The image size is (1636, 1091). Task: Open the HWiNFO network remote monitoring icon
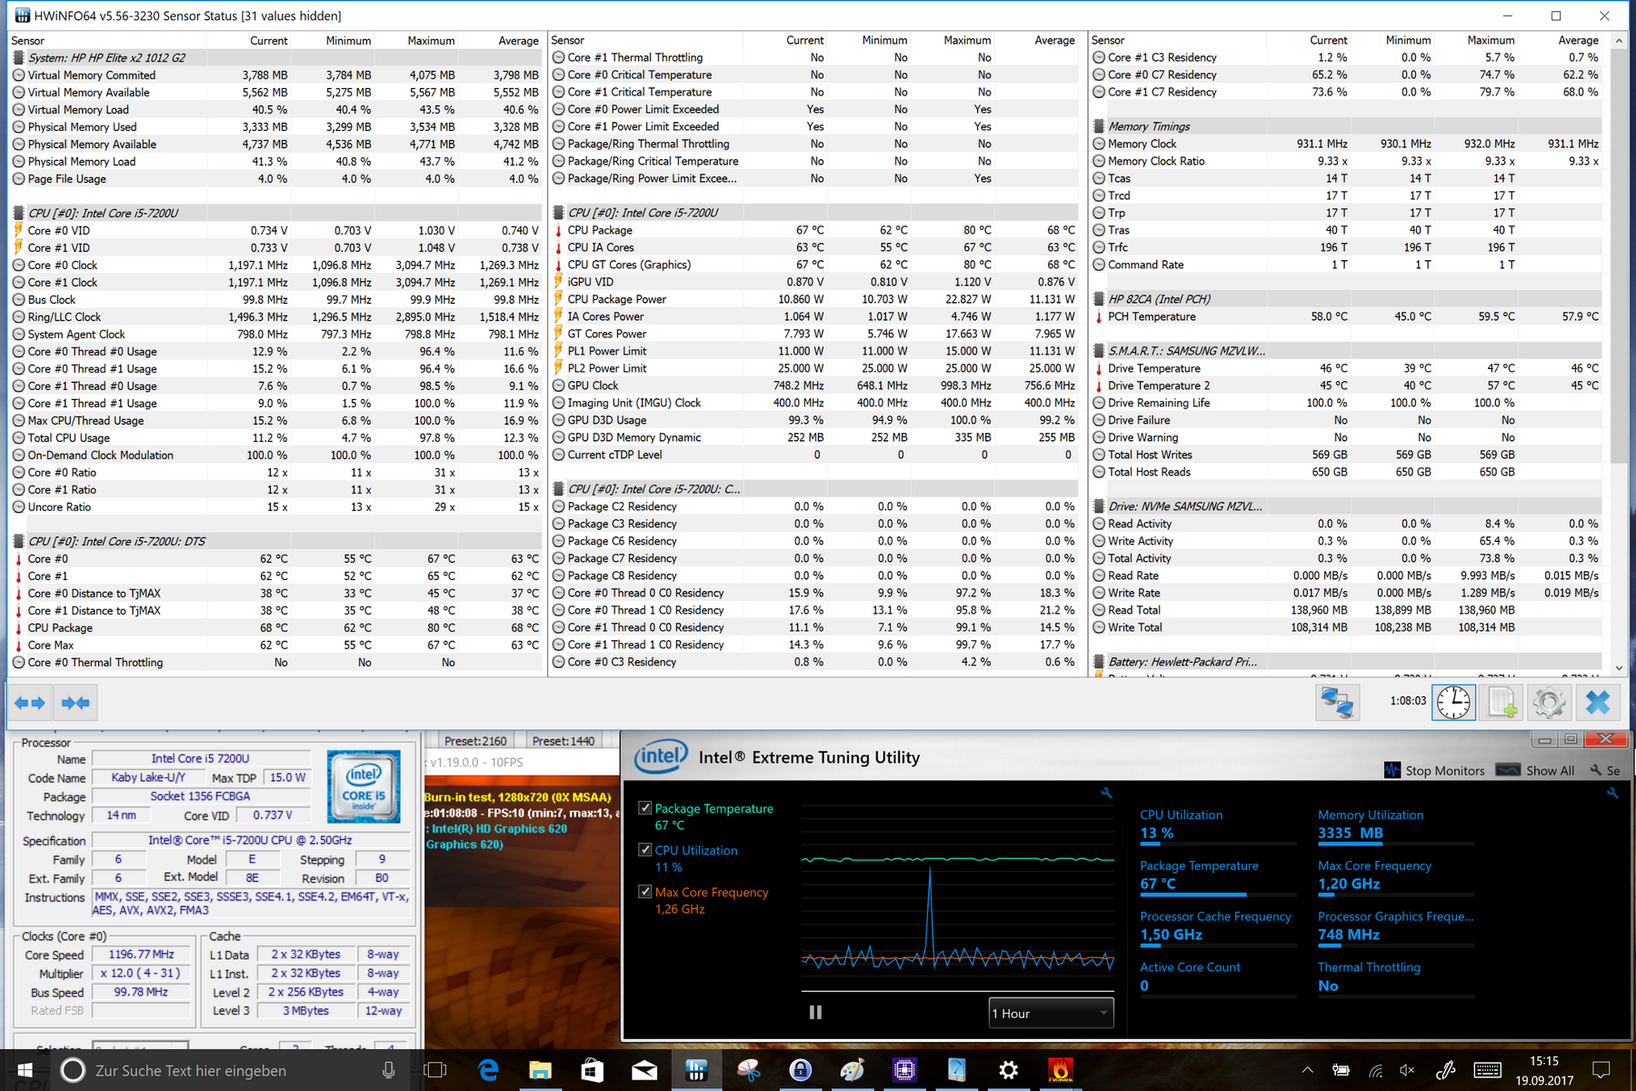pyautogui.click(x=1336, y=703)
